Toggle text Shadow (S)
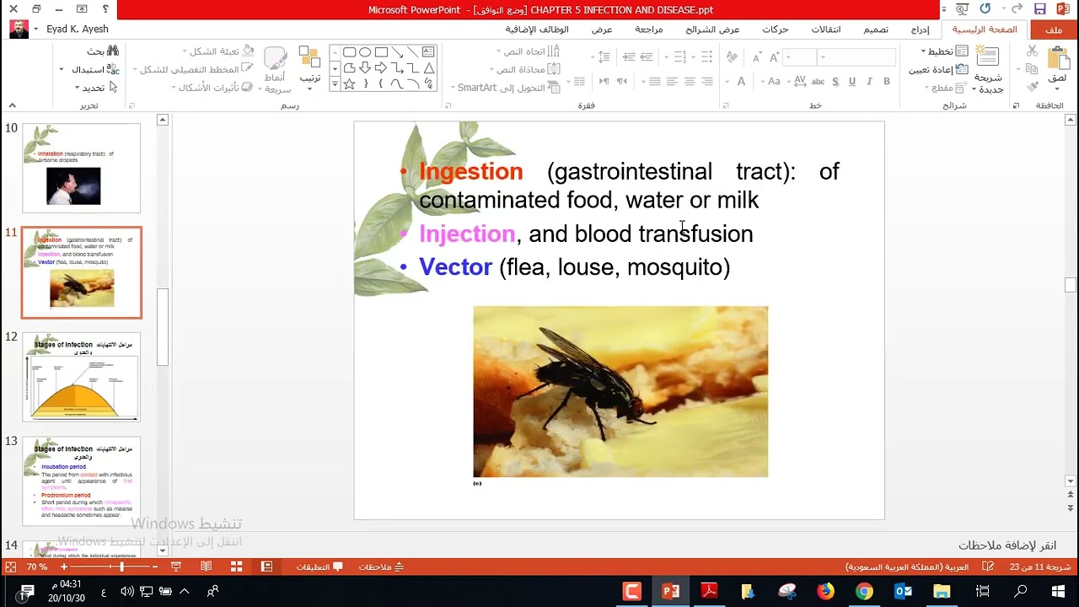1079x607 pixels. point(835,82)
